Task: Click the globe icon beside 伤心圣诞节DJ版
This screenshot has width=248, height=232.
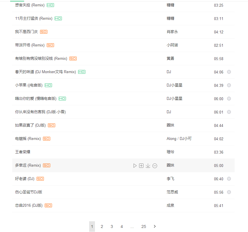Action: (x=229, y=192)
